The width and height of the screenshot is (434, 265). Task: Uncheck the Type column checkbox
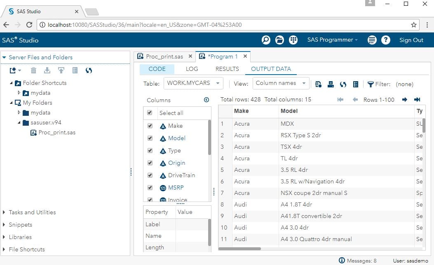(x=150, y=150)
